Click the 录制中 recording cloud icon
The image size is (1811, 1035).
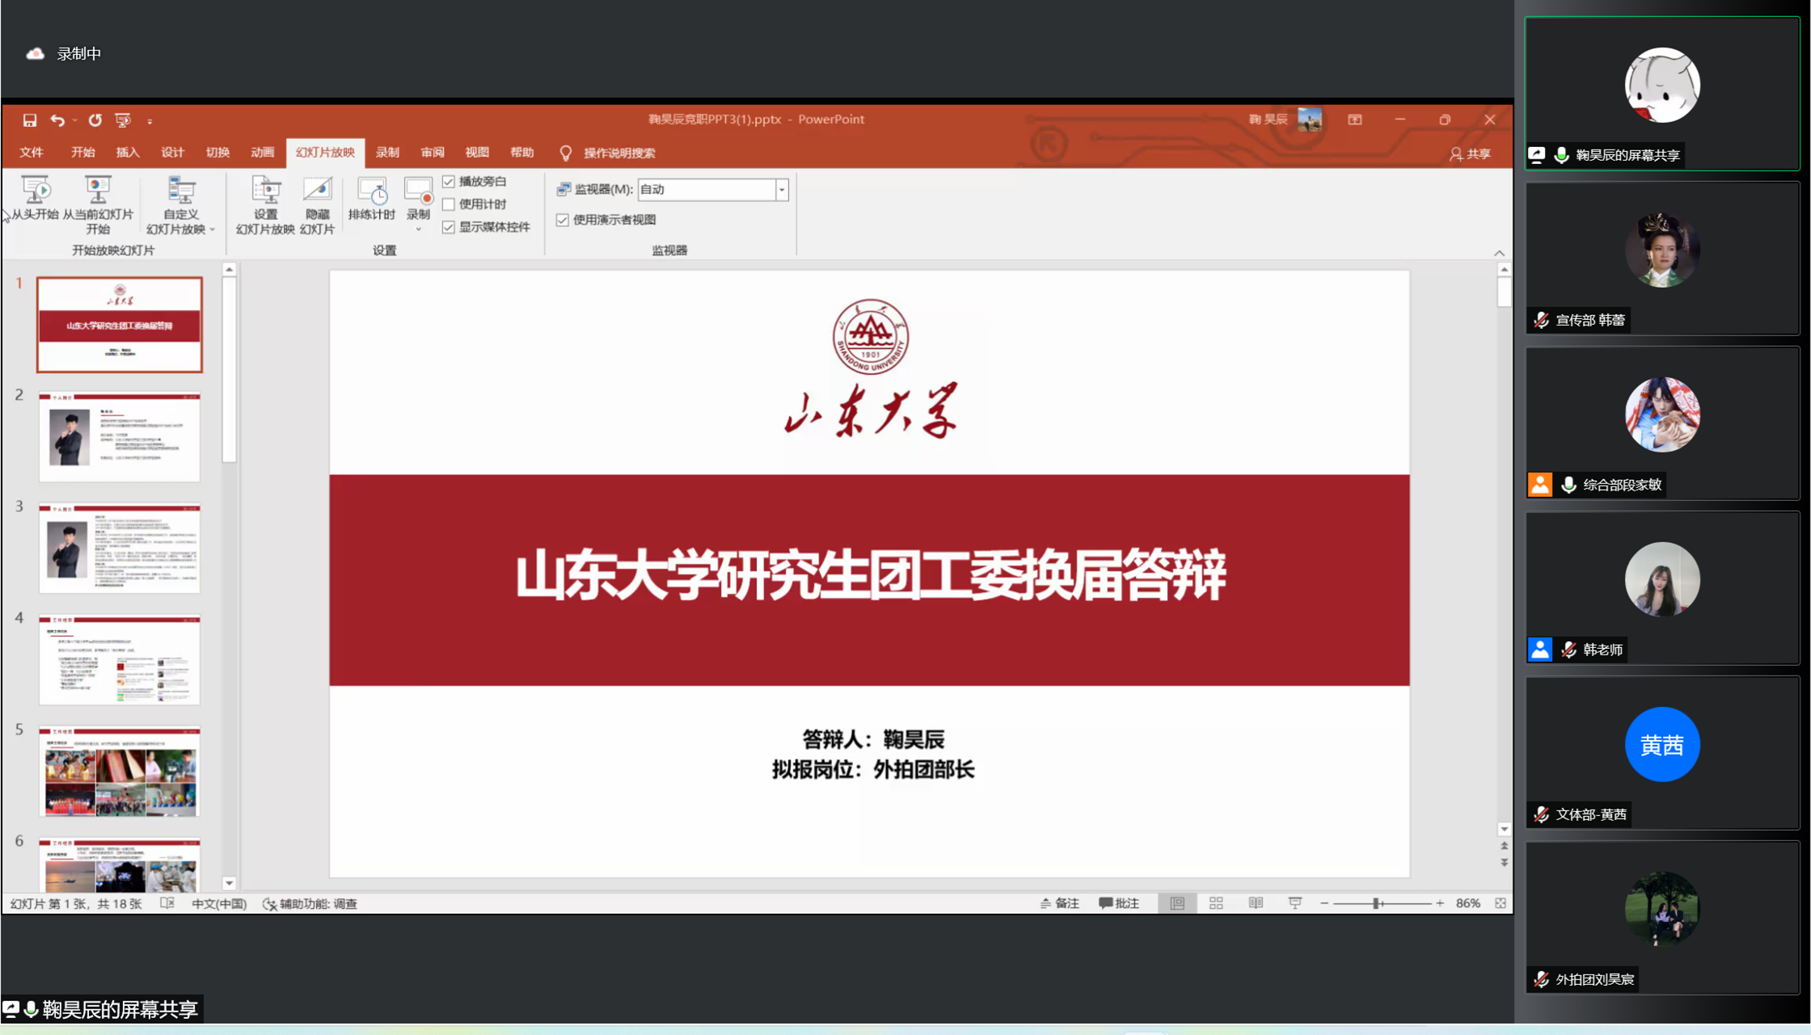(35, 53)
